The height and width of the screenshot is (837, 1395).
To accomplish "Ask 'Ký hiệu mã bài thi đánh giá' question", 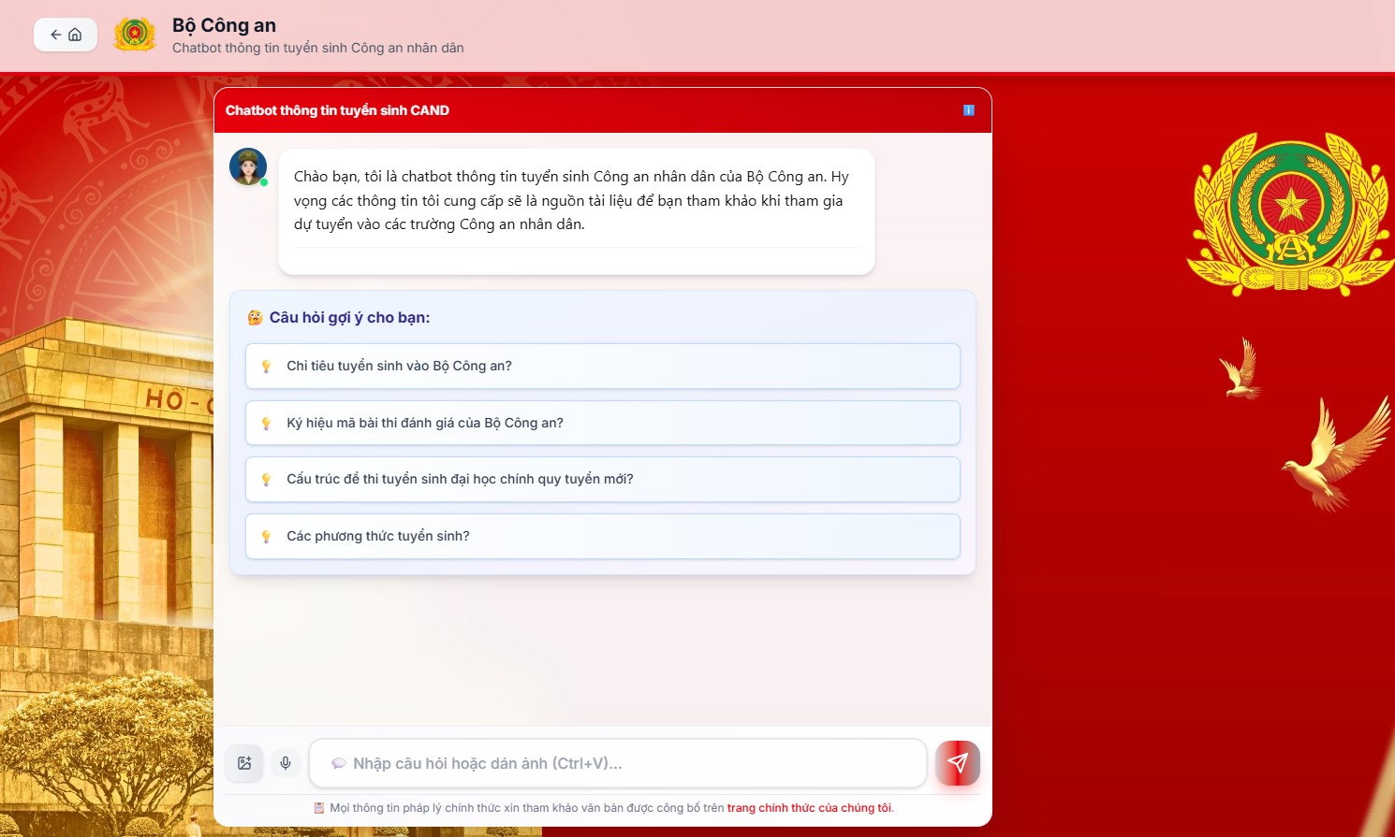I will 603,423.
